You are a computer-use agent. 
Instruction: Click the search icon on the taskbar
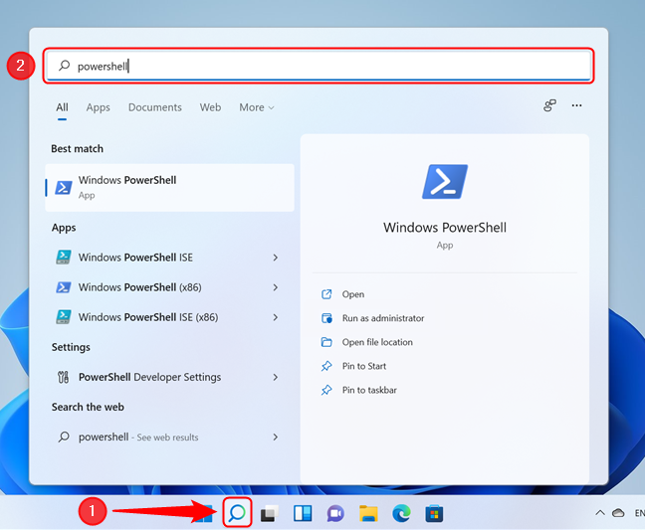[x=237, y=513]
